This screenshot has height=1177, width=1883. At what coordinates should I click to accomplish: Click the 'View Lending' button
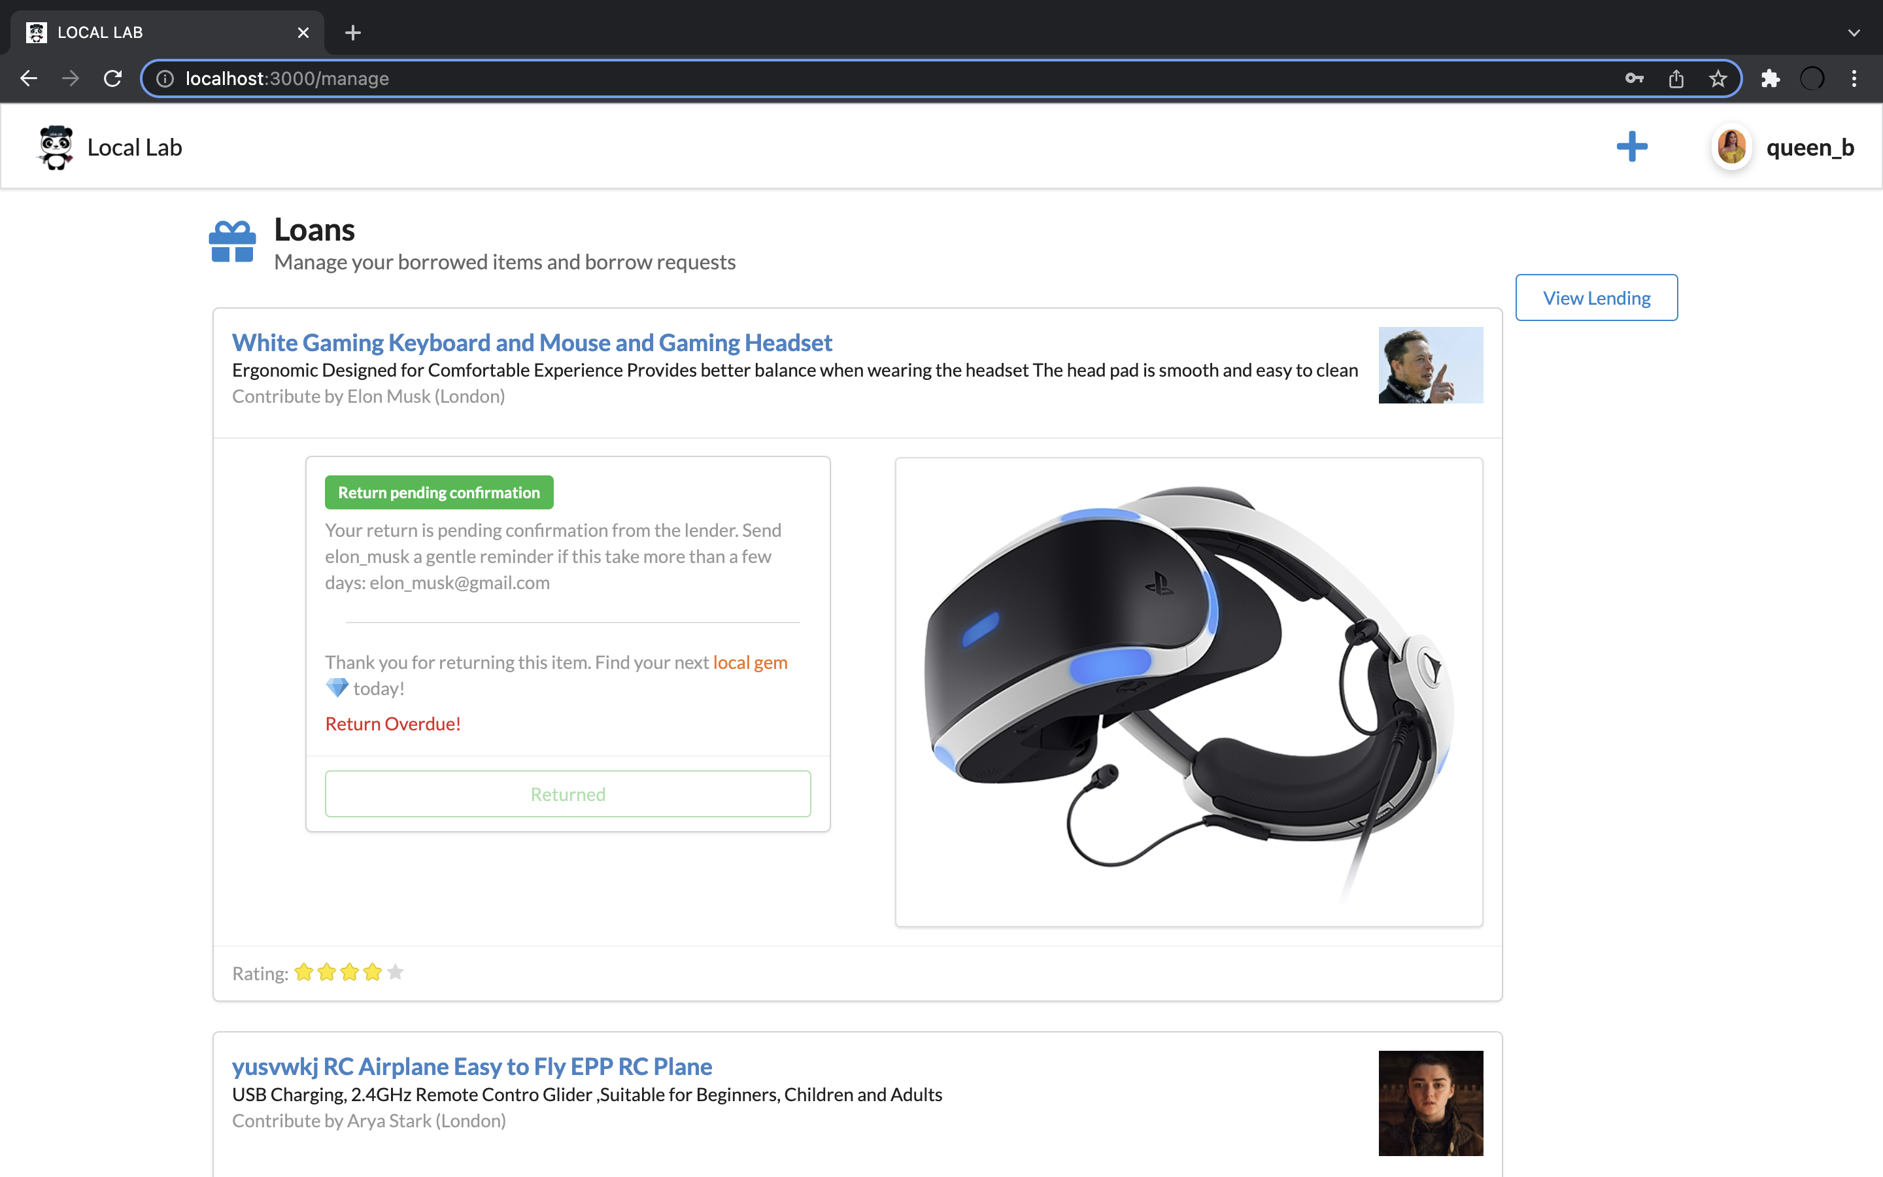point(1597,296)
